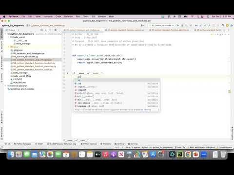Open the three-dot menu in the completion popup
The height and width of the screenshot is (175, 234).
[x=158, y=110]
